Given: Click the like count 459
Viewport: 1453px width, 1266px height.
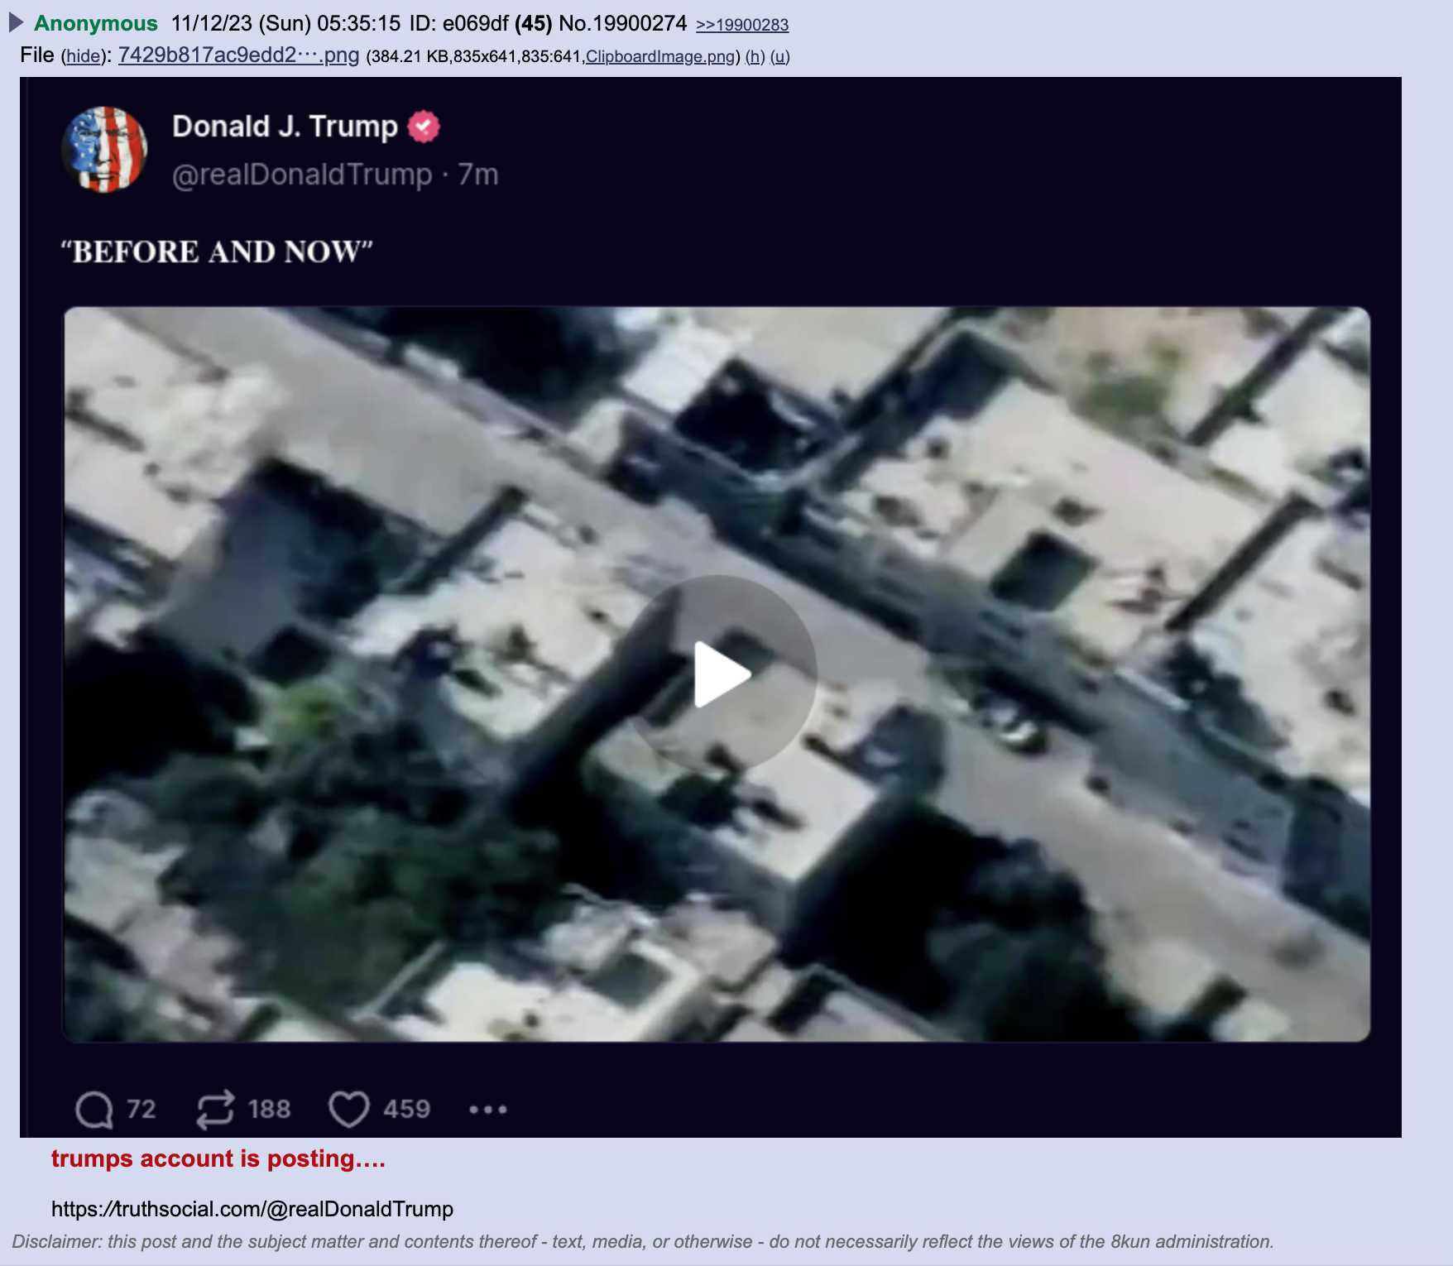Looking at the screenshot, I should tap(406, 1110).
